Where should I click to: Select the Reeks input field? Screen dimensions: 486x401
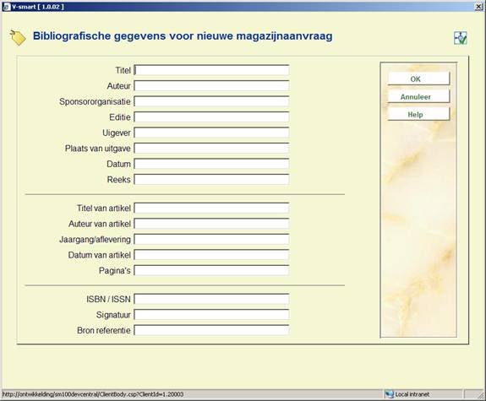pyautogui.click(x=211, y=179)
